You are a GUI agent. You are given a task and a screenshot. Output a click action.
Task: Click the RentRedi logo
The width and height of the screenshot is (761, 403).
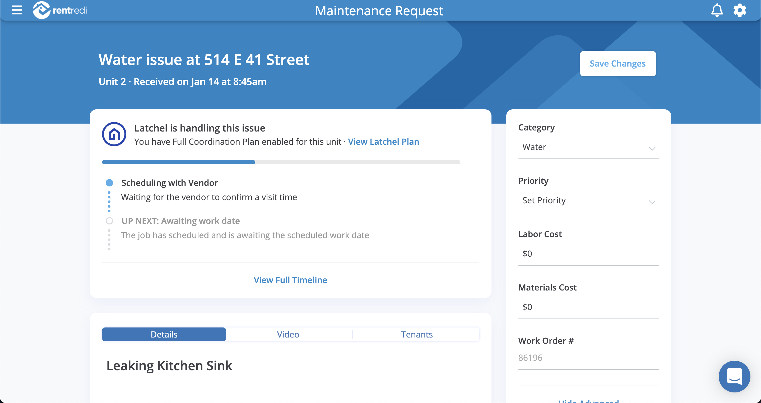pyautogui.click(x=60, y=10)
